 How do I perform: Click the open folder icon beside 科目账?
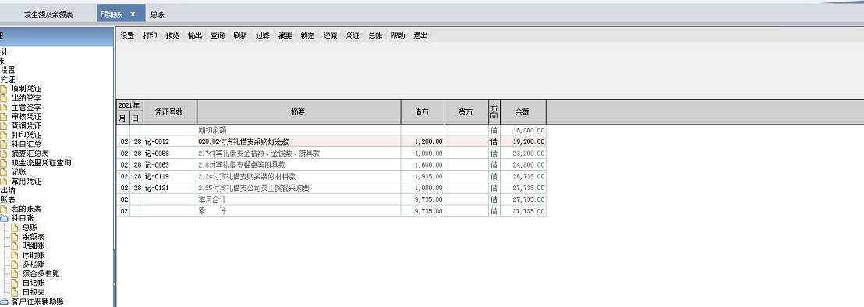[4, 218]
